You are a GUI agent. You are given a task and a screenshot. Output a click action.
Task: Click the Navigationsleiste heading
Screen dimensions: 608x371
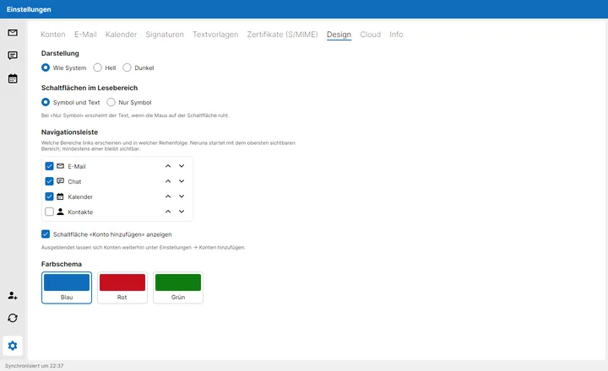tap(69, 132)
